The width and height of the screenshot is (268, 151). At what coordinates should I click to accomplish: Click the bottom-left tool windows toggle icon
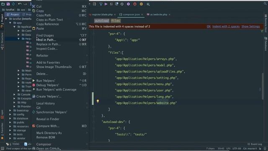tap(3, 148)
